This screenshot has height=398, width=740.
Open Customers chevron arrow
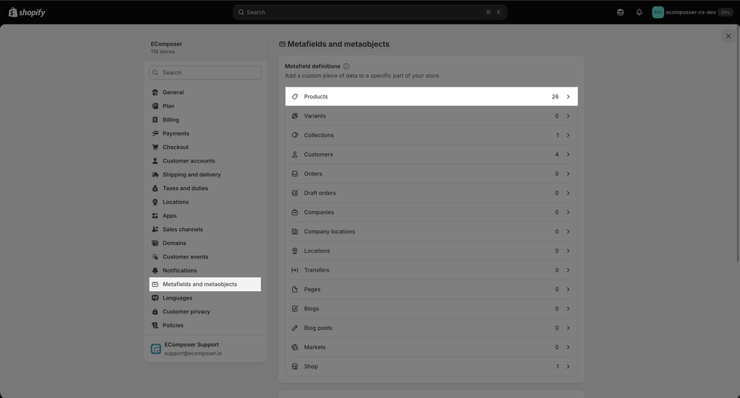click(x=568, y=155)
